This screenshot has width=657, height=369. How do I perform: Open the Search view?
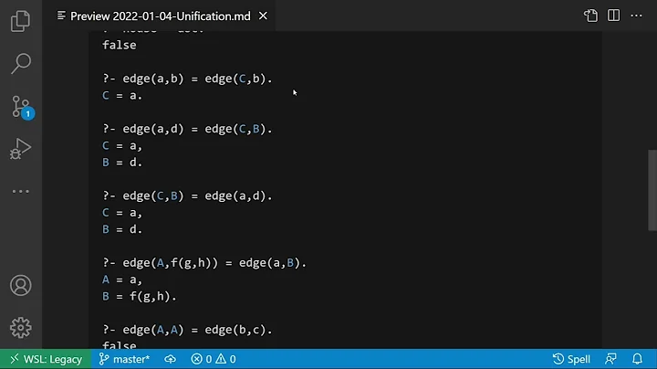click(20, 63)
